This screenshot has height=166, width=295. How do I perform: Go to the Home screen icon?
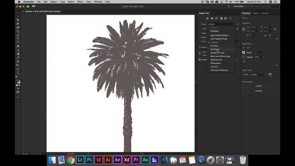[28, 6]
